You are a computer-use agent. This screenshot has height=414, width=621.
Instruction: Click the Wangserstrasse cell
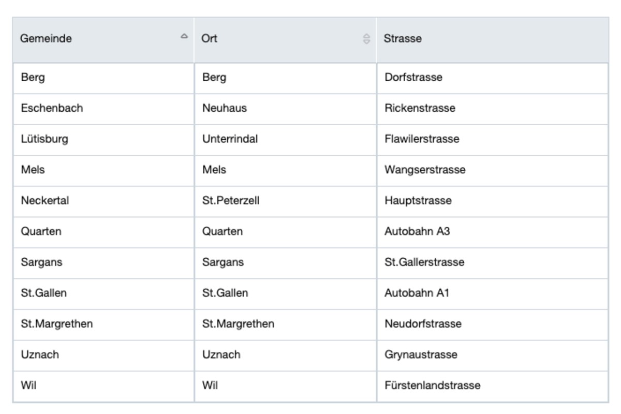(425, 170)
